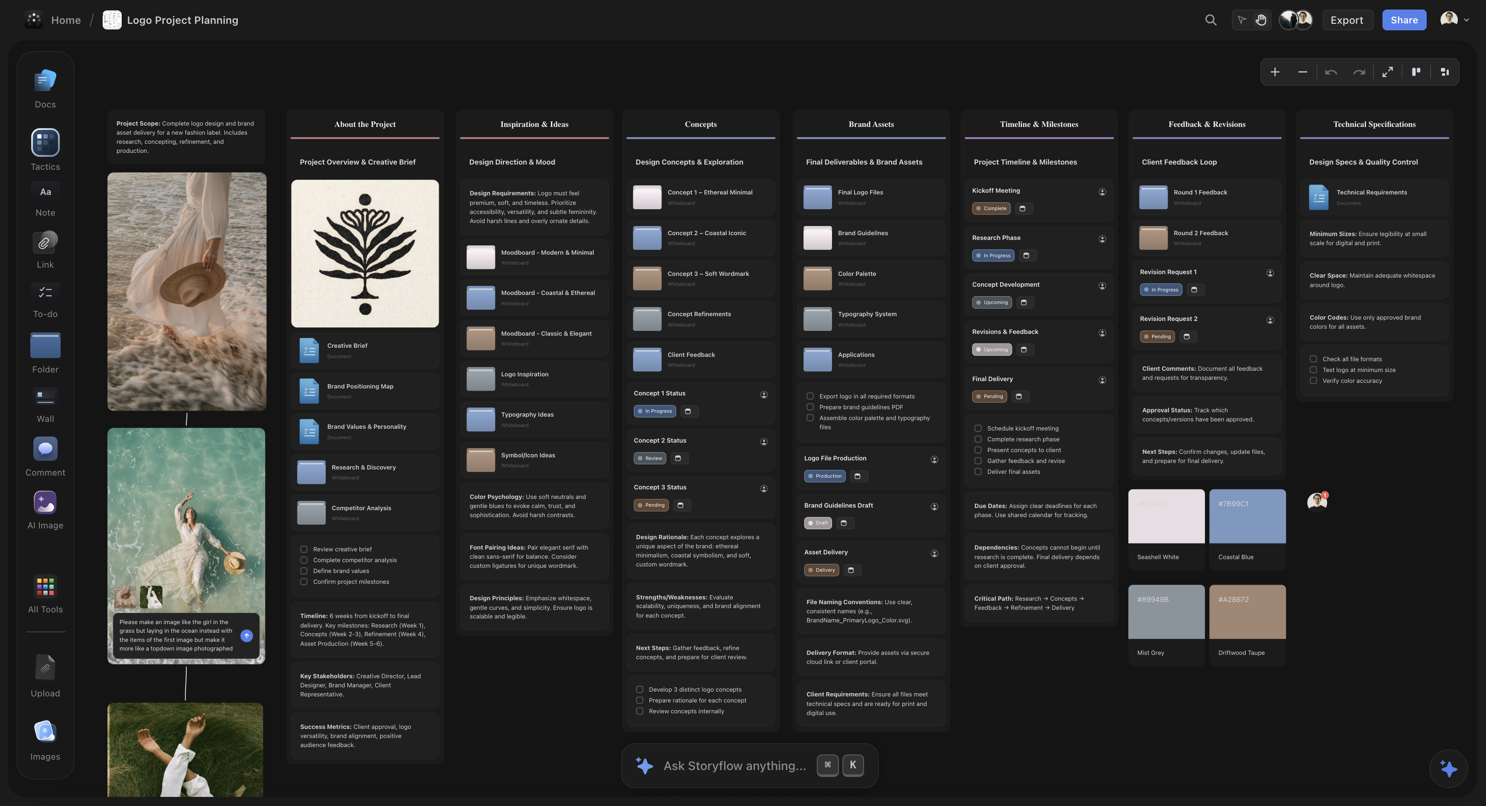
Task: Click the In Progress badge on Concept 1 Status
Action: click(x=654, y=411)
